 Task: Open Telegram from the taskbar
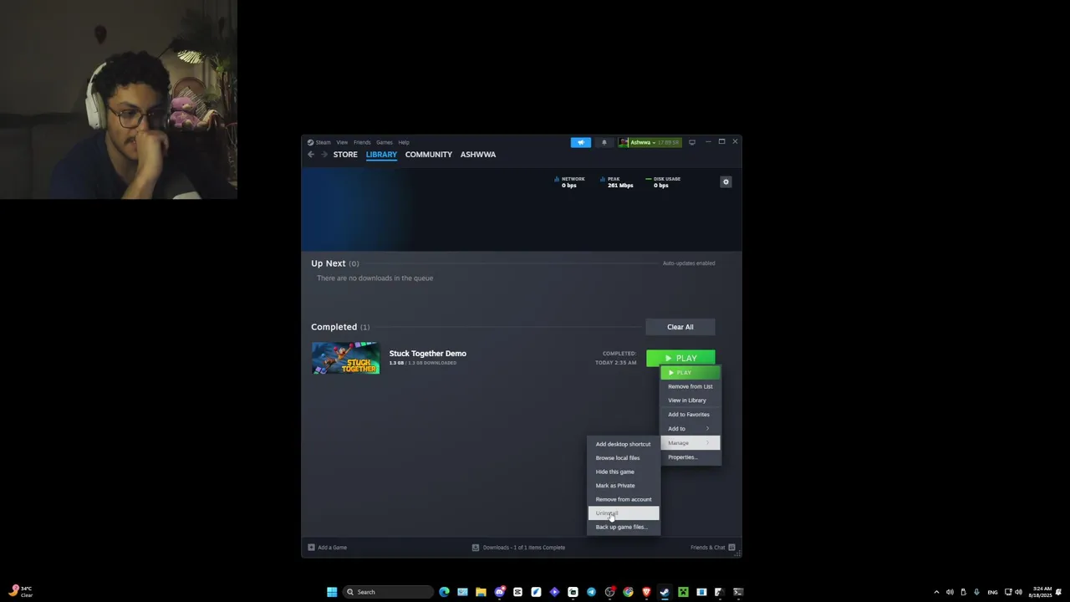click(x=591, y=592)
